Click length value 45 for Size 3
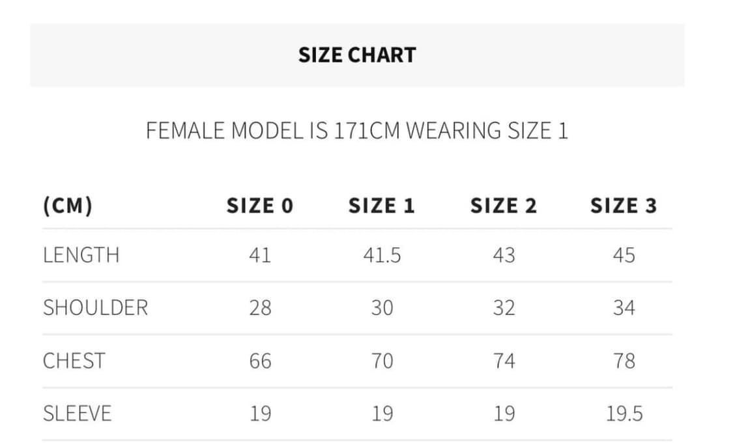This screenshot has height=446, width=733. tap(624, 255)
